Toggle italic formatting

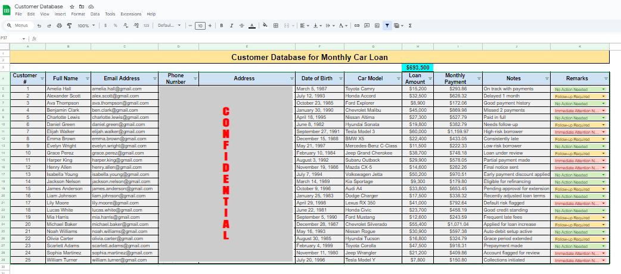point(232,26)
